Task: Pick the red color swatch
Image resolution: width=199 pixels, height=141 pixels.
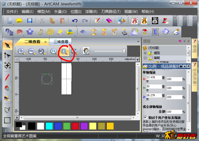Action: 75,126
